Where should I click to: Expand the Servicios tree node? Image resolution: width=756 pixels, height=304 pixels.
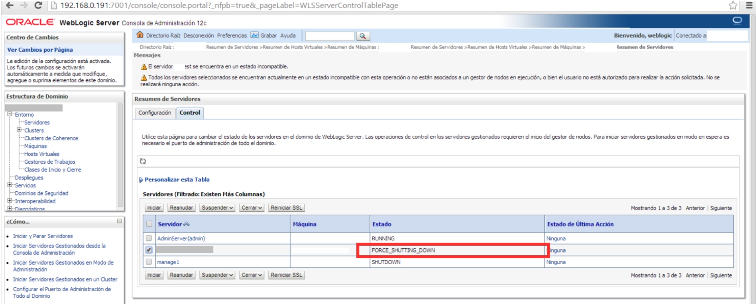coord(10,185)
